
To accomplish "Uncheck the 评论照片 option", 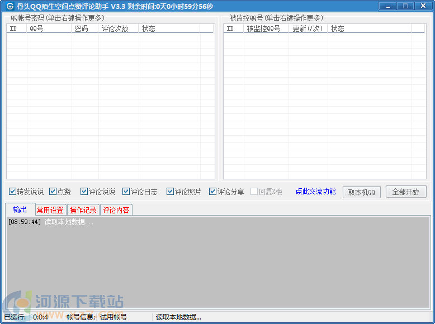I will pos(170,192).
